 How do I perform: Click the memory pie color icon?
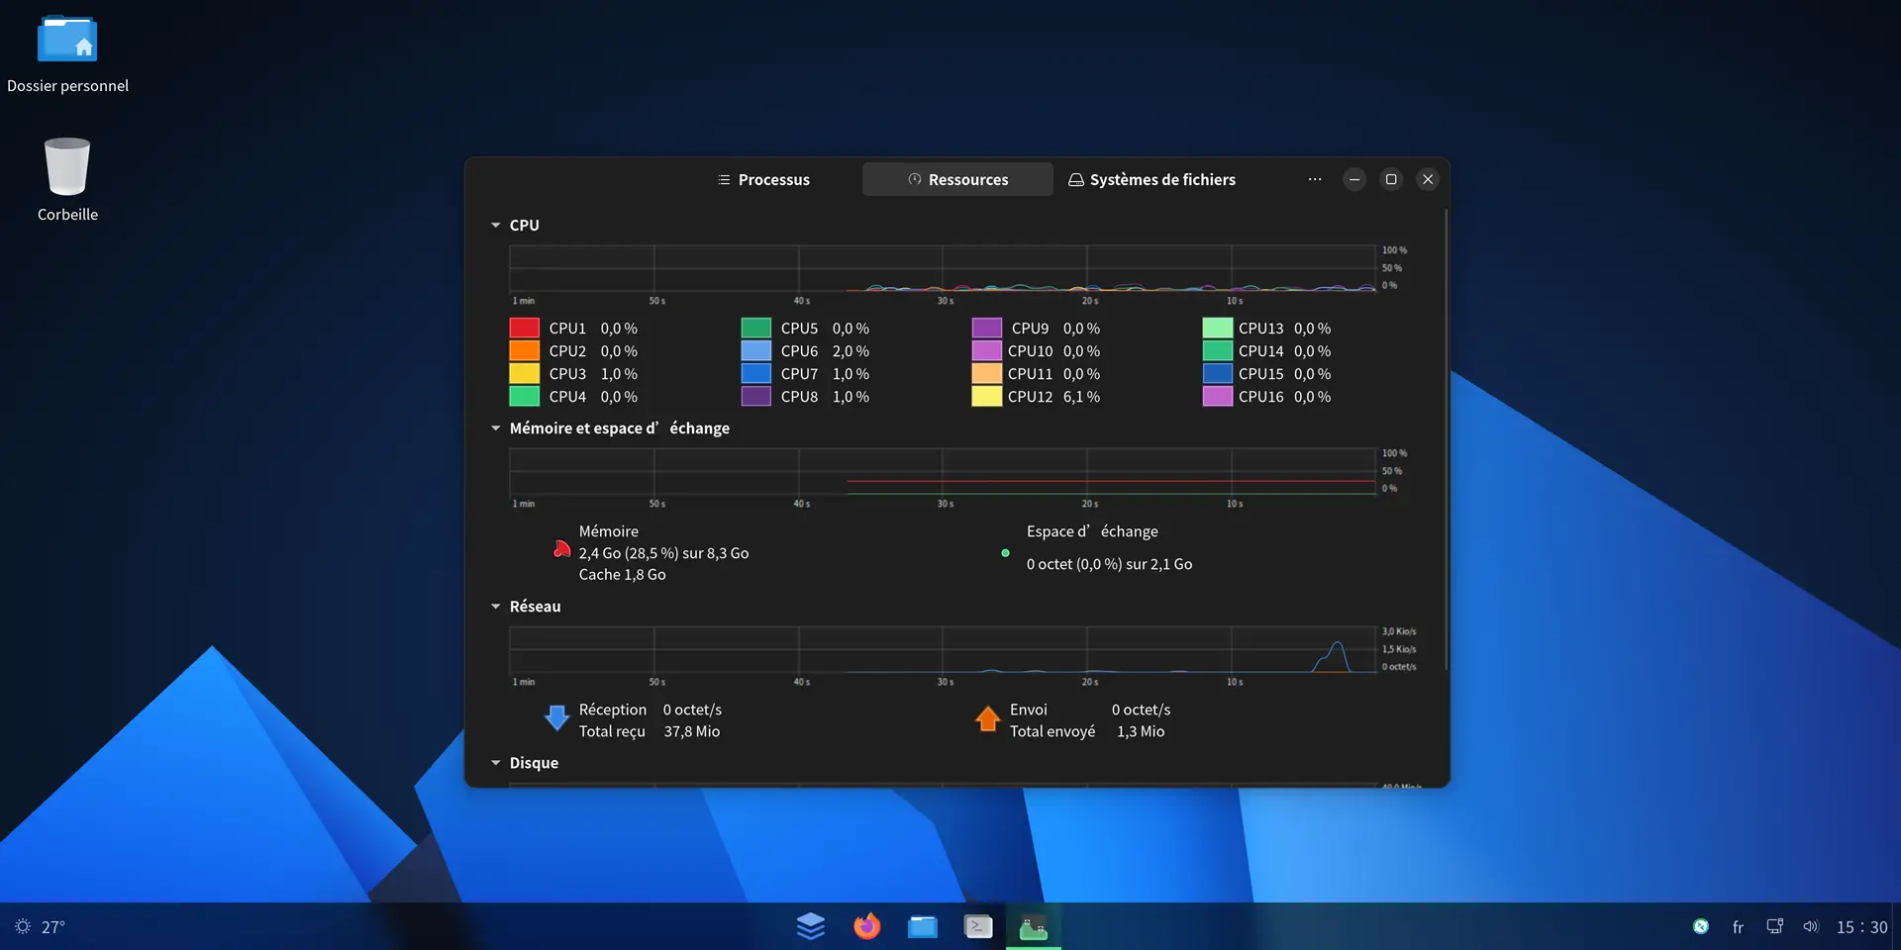(561, 549)
